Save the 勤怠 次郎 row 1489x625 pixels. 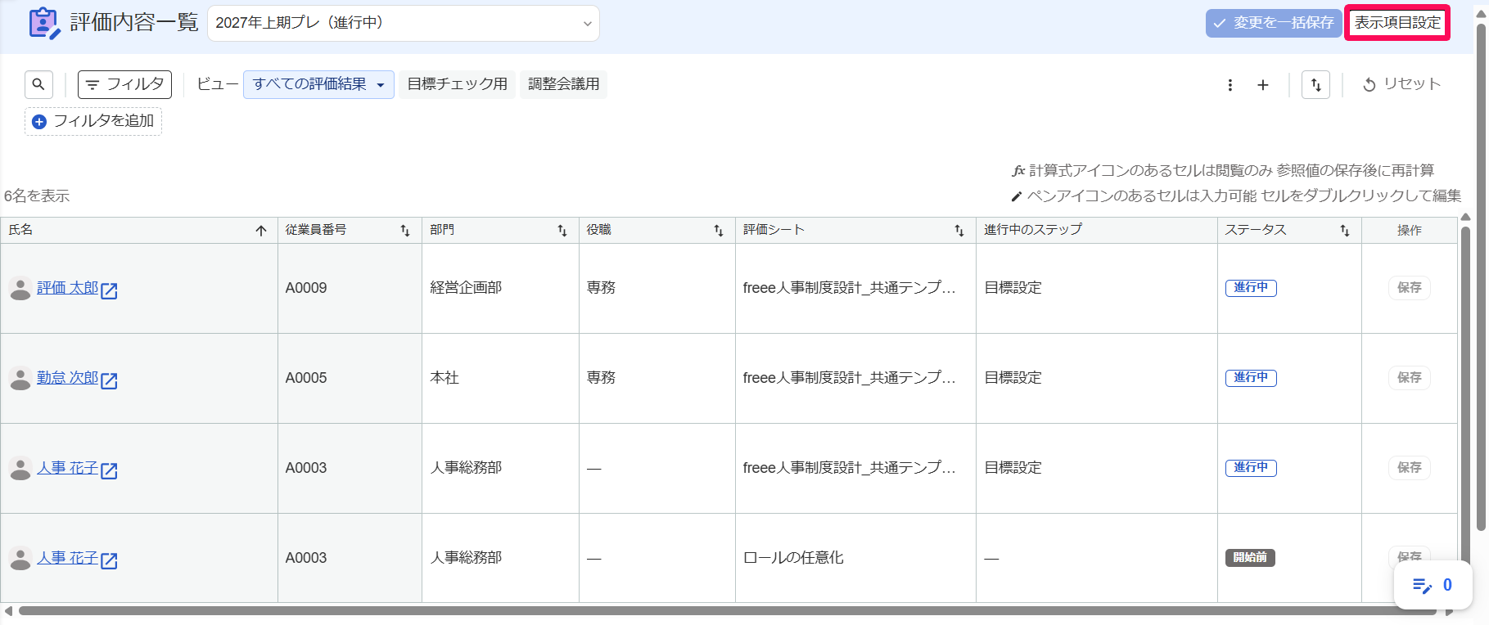pos(1409,378)
